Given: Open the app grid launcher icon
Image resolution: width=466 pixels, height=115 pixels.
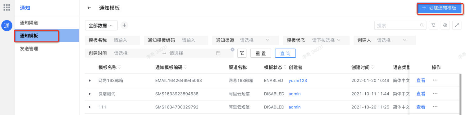Looking at the screenshot, I should point(7,7).
